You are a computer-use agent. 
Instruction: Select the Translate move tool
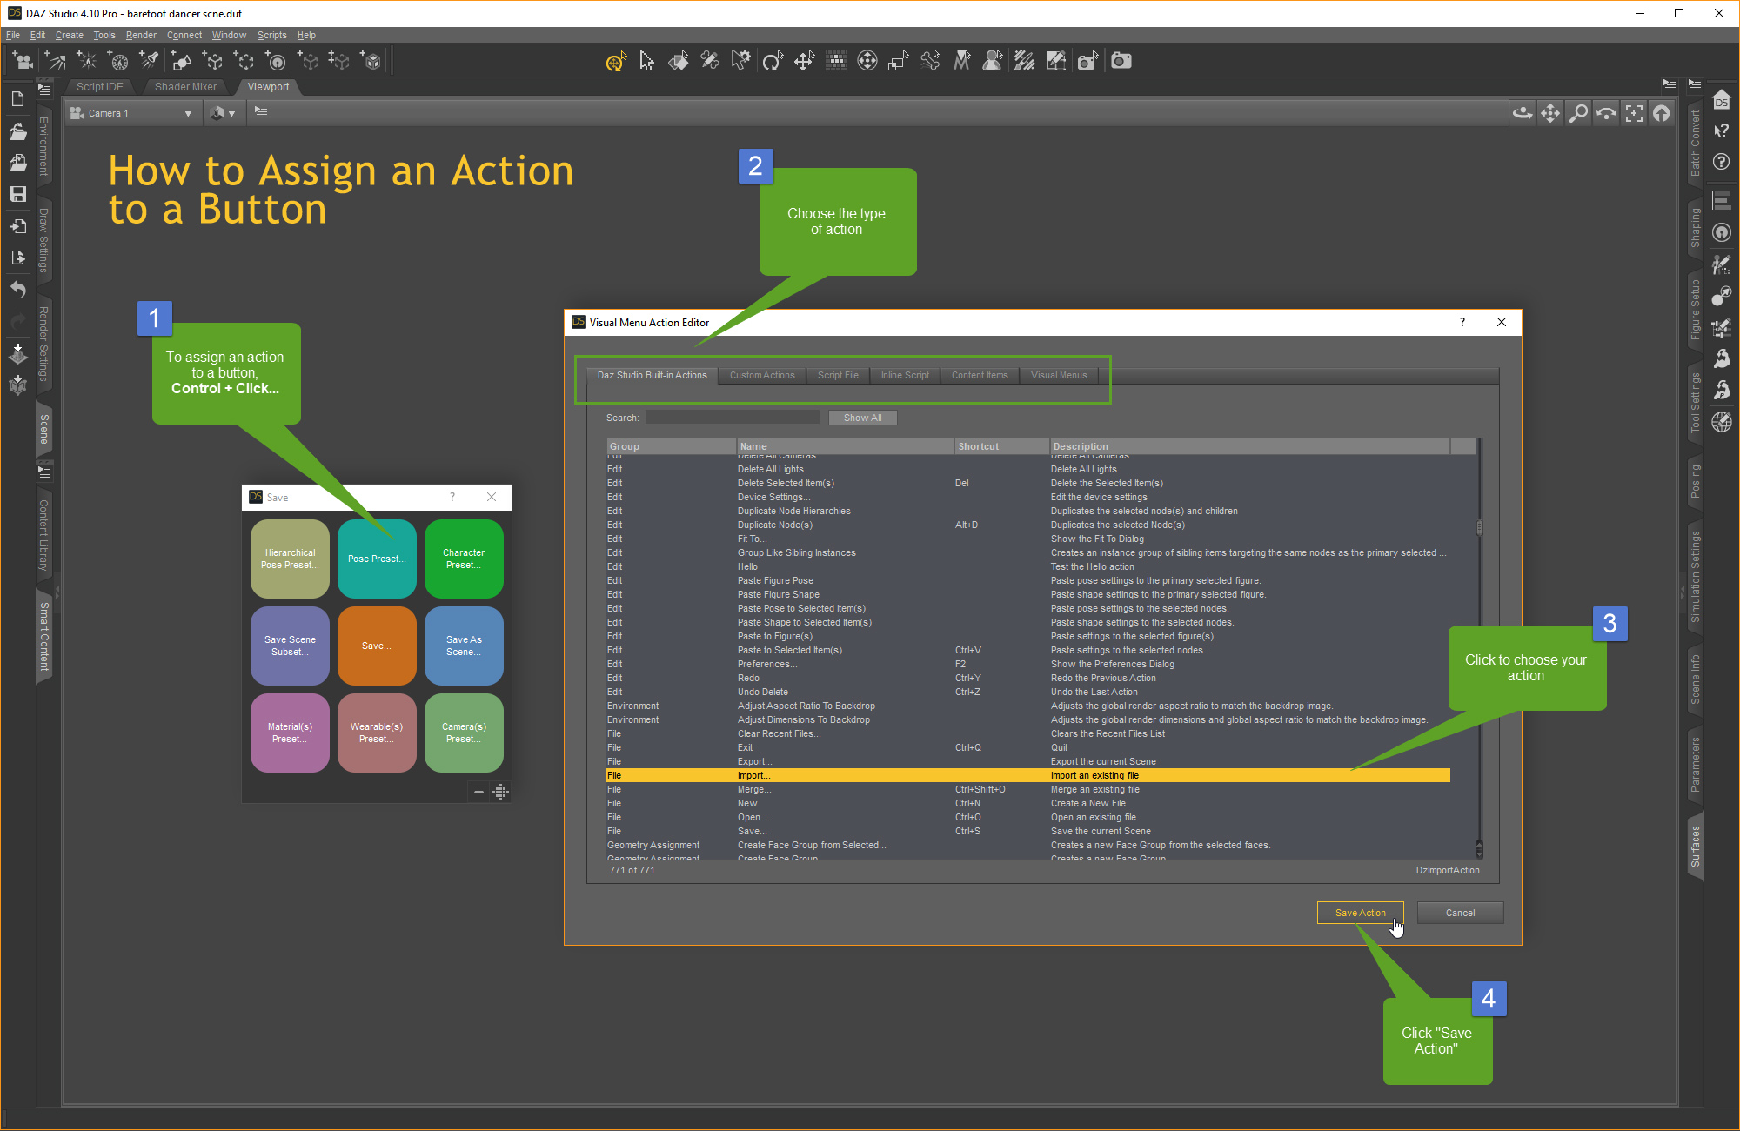tap(803, 61)
